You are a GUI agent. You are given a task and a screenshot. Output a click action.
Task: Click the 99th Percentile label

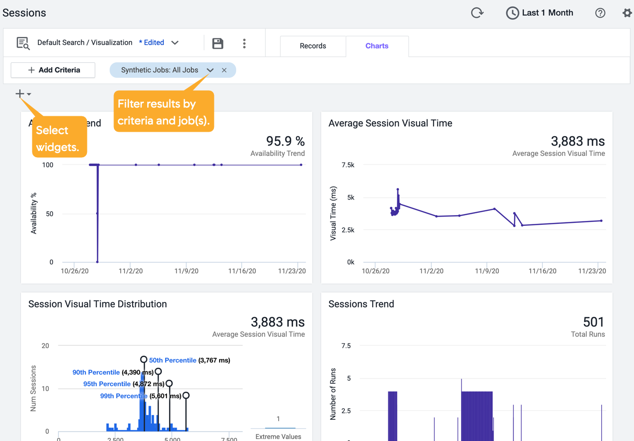pos(124,396)
